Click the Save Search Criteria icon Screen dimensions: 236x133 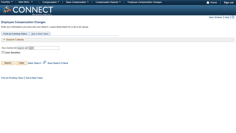tap(44, 62)
